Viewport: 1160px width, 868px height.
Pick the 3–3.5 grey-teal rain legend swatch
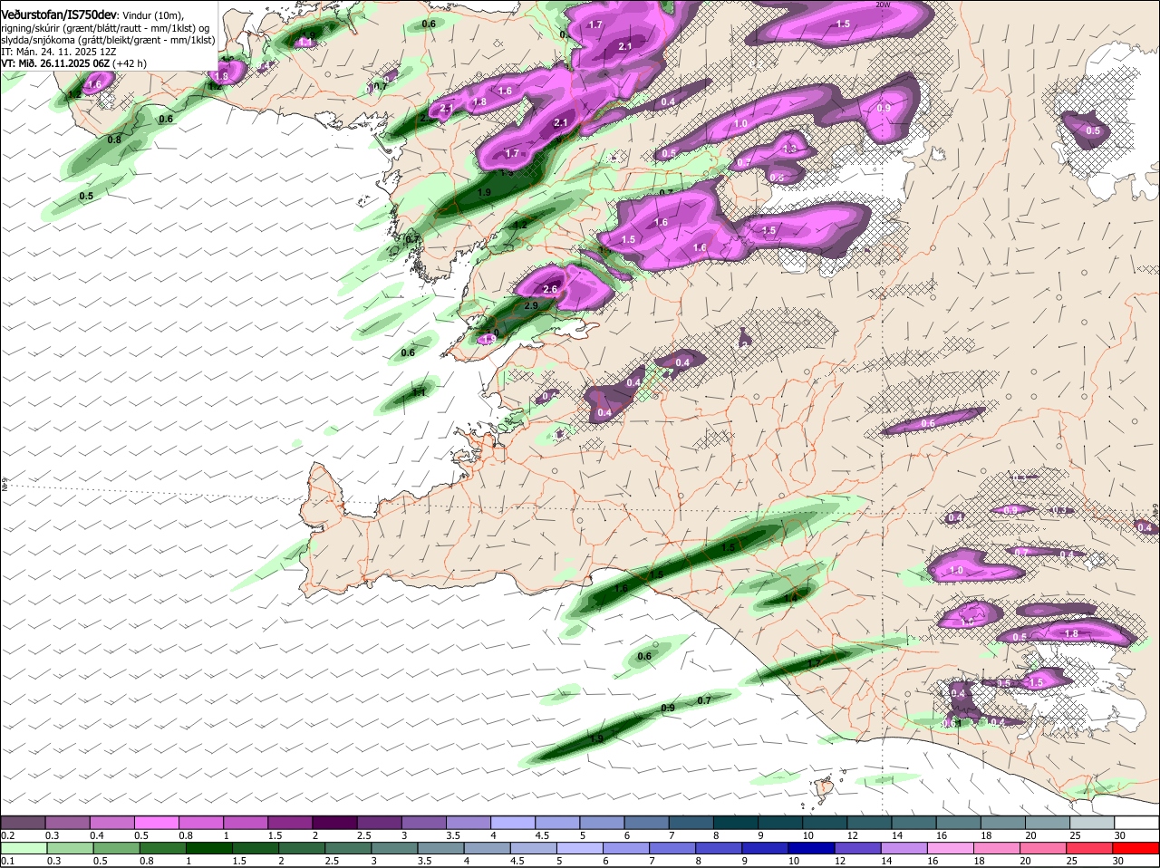(395, 848)
